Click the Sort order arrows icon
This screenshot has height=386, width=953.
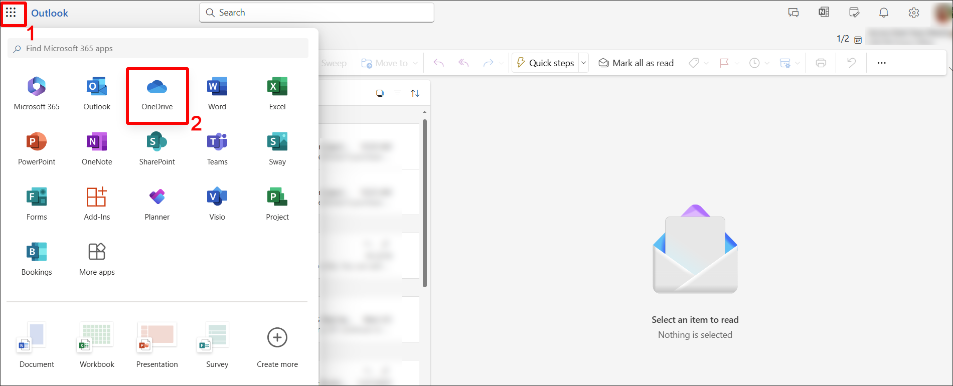(415, 93)
